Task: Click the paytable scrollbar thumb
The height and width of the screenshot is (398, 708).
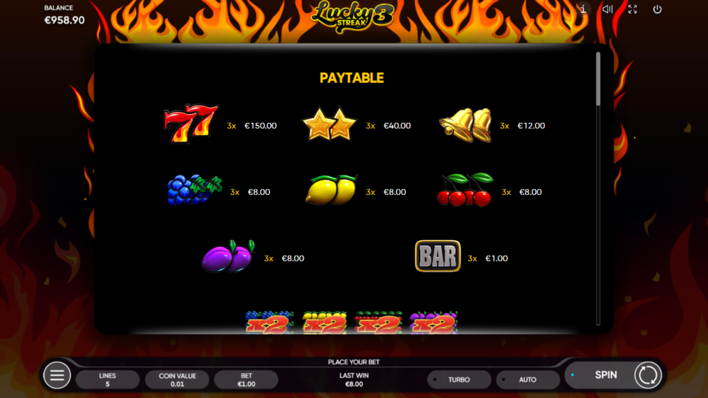Action: 598,79
